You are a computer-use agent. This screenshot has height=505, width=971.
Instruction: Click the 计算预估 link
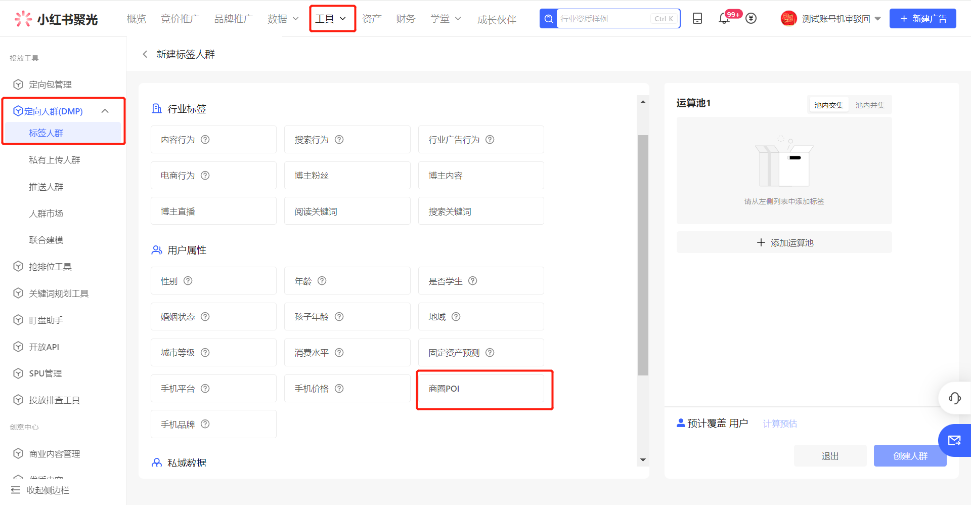point(779,424)
